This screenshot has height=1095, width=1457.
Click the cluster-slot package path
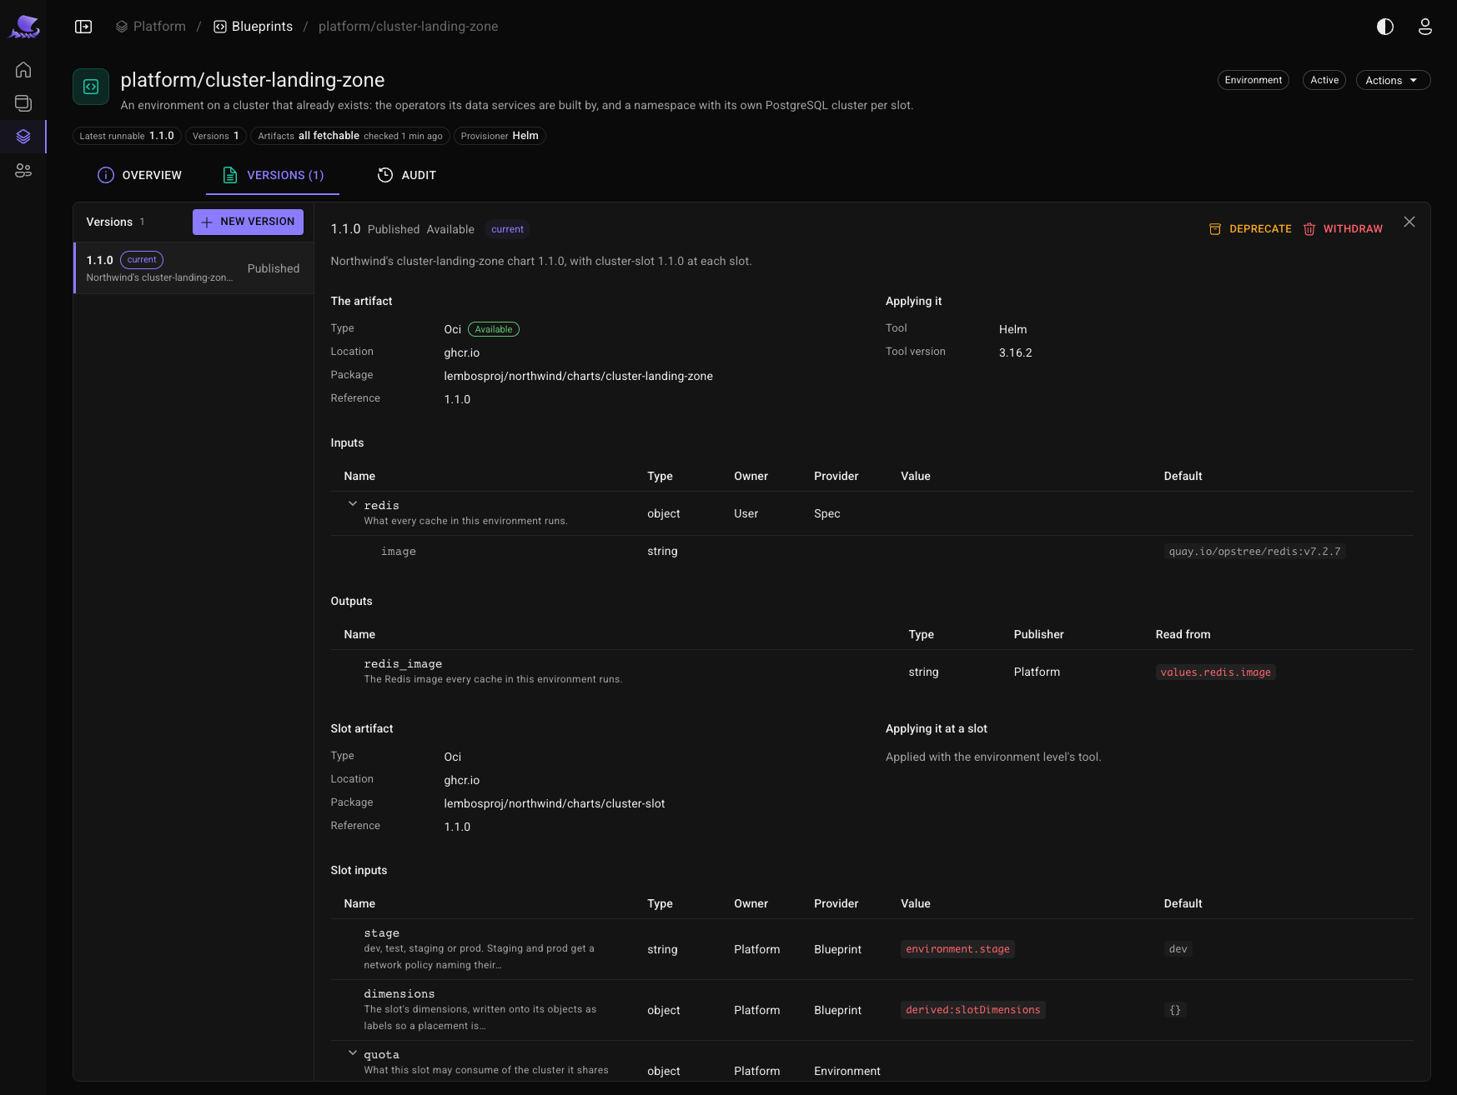click(555, 803)
